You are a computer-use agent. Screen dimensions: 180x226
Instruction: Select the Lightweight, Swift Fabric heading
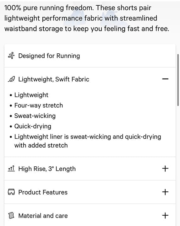pyautogui.click(x=54, y=79)
